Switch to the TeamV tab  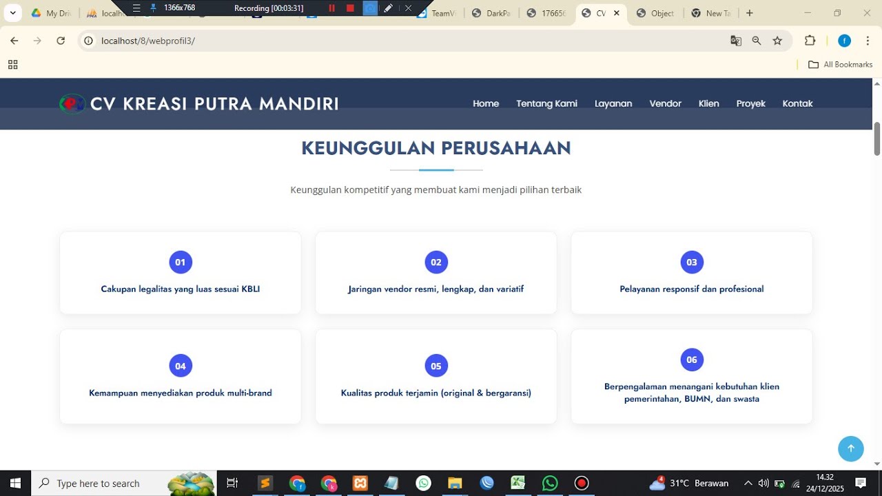click(x=437, y=13)
